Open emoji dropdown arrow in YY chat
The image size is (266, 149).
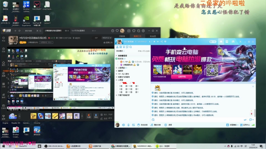click(253, 120)
